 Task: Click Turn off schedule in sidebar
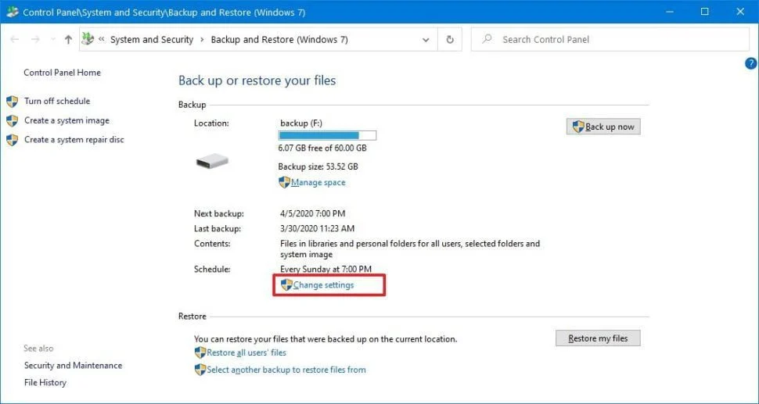pyautogui.click(x=56, y=101)
